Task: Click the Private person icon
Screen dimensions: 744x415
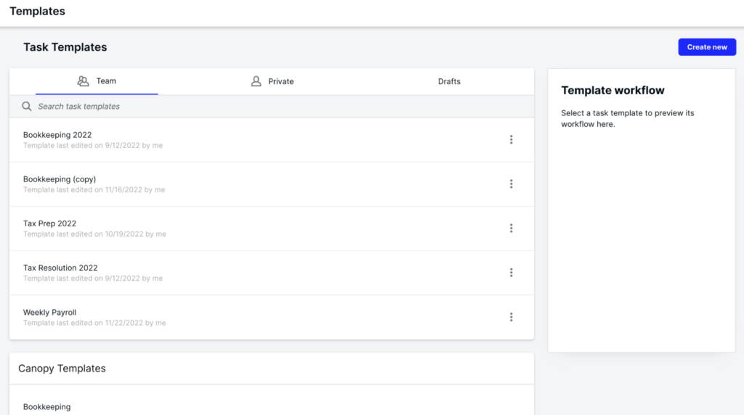Action: click(x=256, y=81)
